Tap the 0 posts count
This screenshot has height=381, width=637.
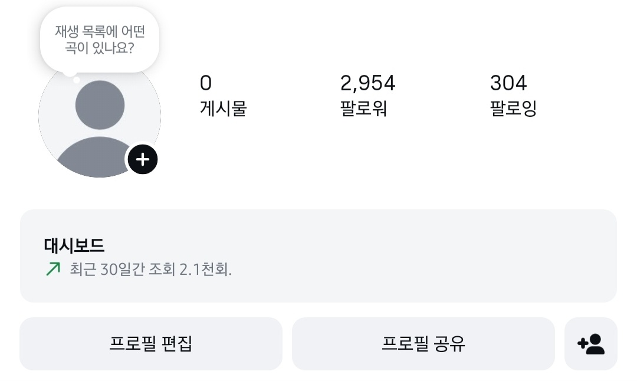coord(205,83)
